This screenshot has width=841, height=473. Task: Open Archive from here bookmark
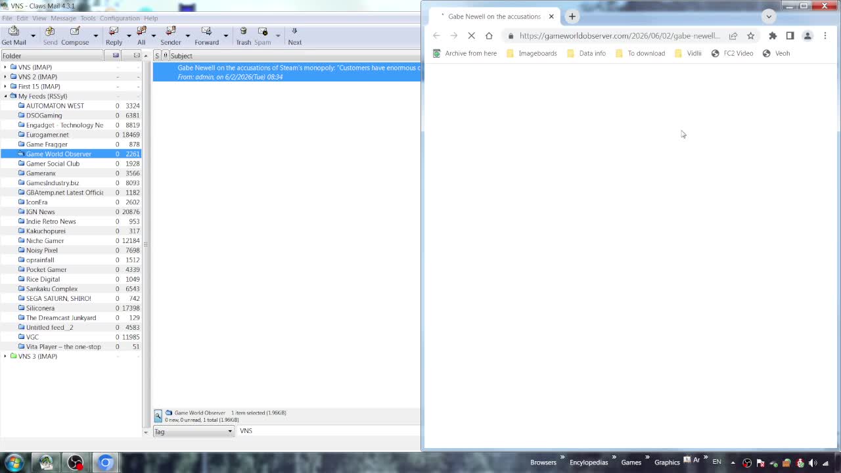tap(465, 53)
